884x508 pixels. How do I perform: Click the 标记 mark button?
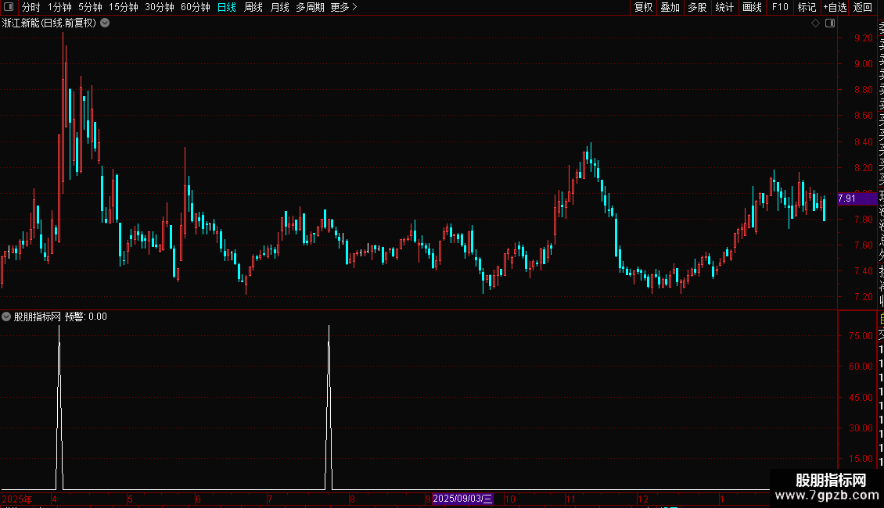click(807, 7)
